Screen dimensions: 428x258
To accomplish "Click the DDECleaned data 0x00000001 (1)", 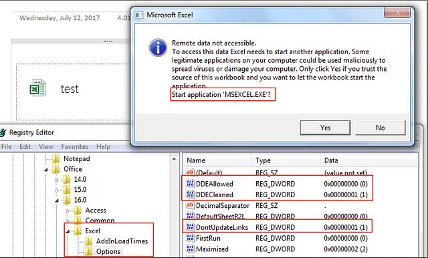I will coord(346,195).
